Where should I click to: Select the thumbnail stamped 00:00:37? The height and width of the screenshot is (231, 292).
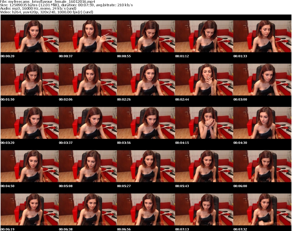[x=88, y=36]
